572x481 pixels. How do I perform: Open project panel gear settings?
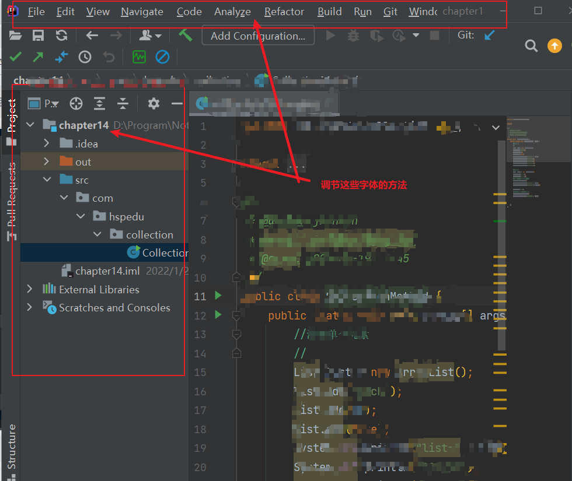(x=154, y=104)
